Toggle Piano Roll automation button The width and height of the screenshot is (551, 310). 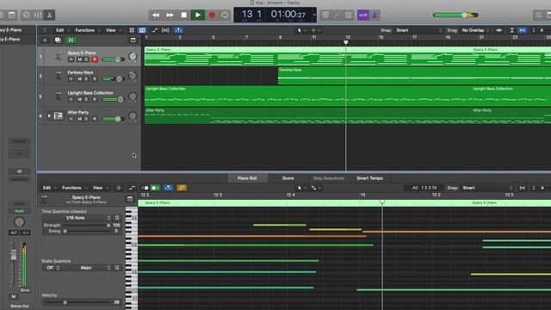click(132, 188)
